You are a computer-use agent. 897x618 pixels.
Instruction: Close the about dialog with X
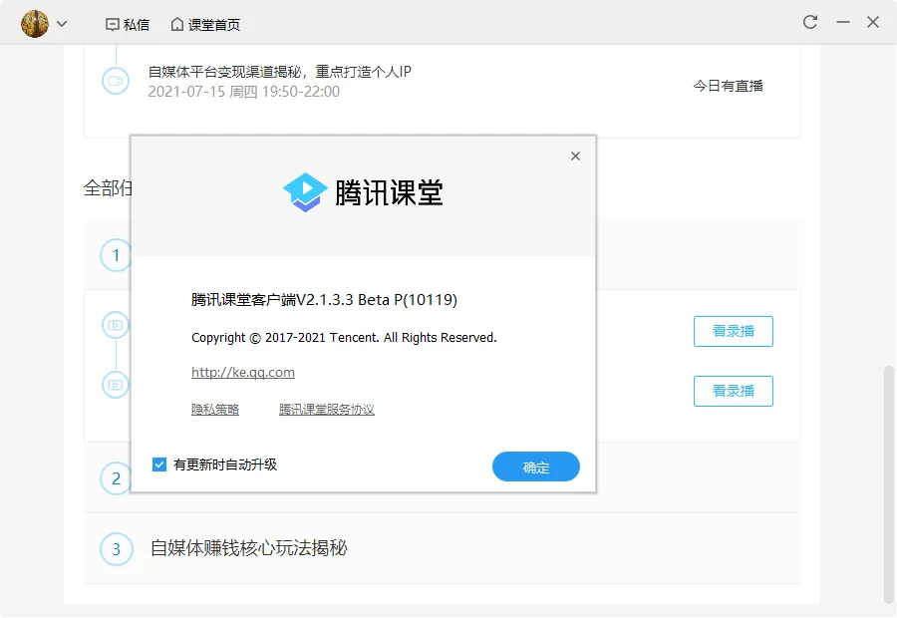click(x=575, y=156)
